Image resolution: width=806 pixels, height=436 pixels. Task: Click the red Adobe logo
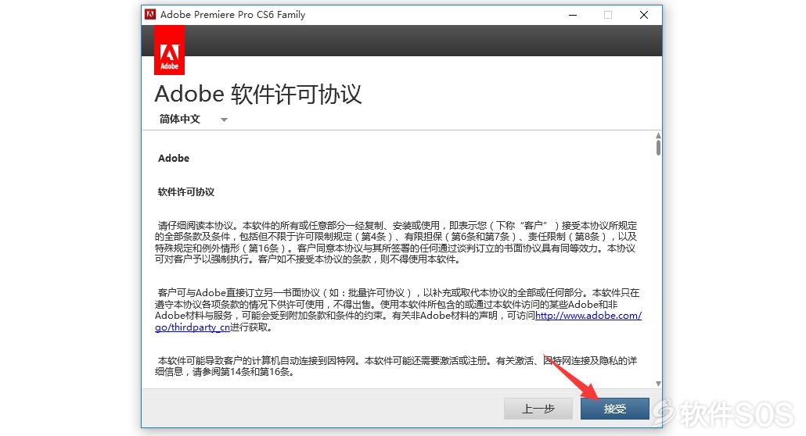click(x=169, y=50)
